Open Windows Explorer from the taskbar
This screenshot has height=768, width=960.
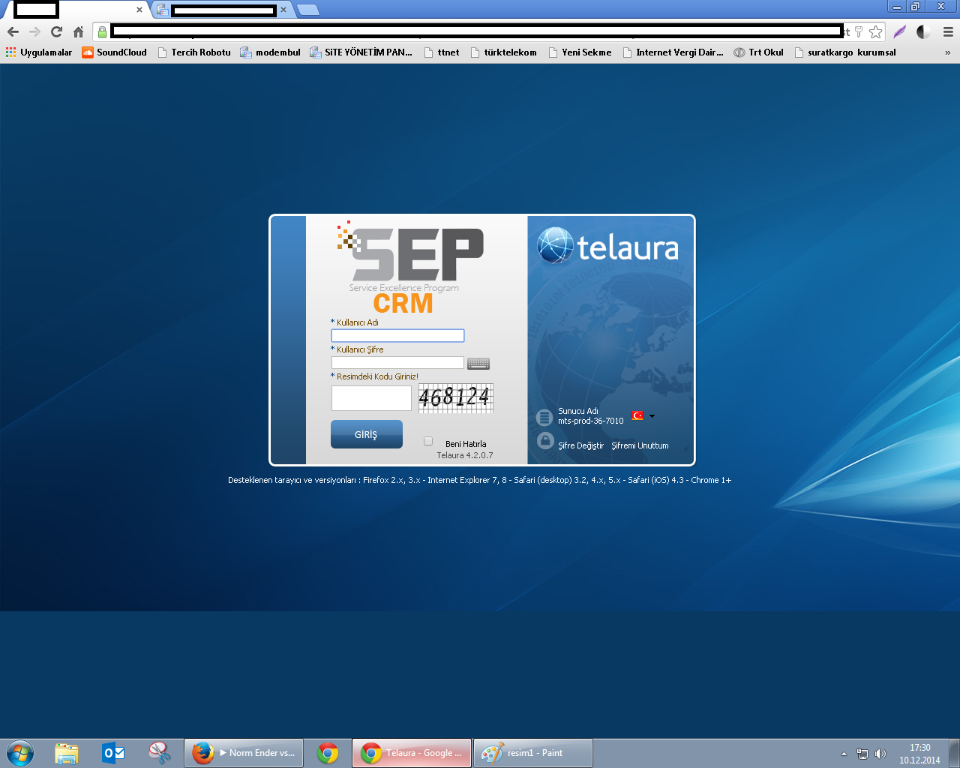(x=67, y=753)
